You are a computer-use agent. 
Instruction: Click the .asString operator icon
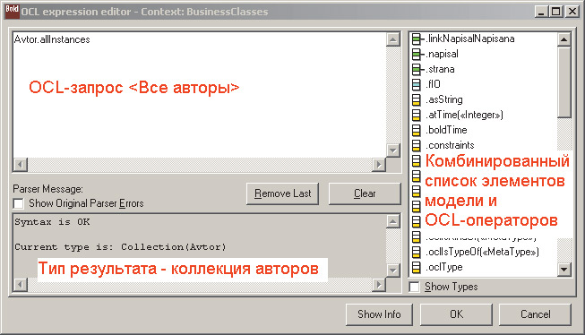click(417, 99)
